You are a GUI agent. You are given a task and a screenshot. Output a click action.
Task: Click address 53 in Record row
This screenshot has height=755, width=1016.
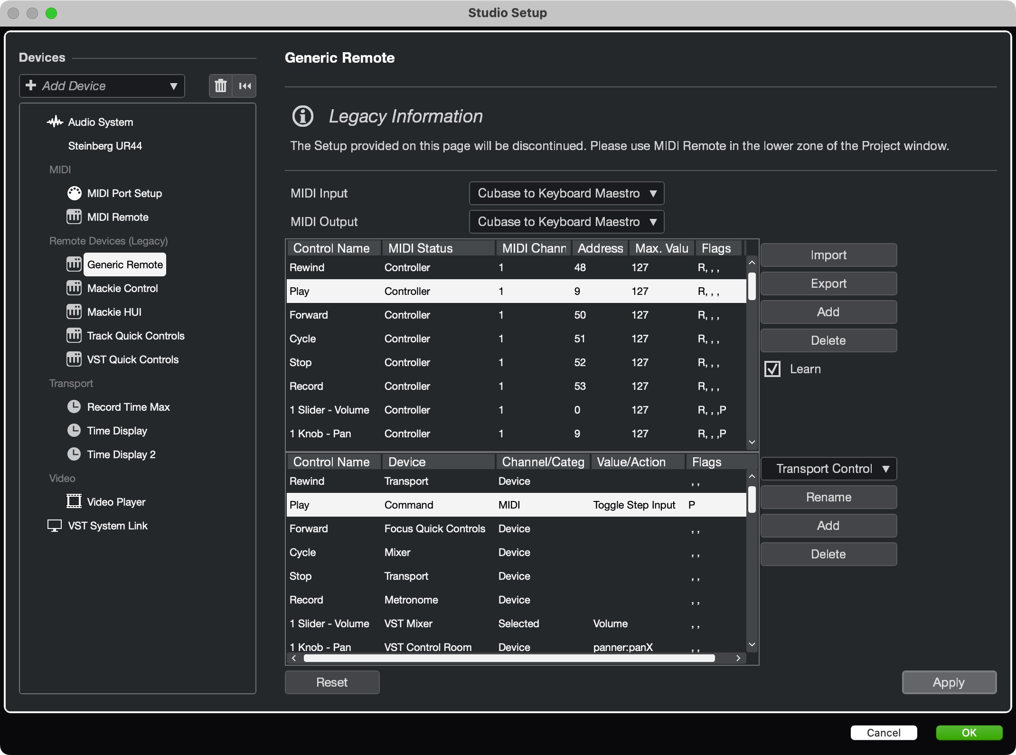(x=580, y=386)
